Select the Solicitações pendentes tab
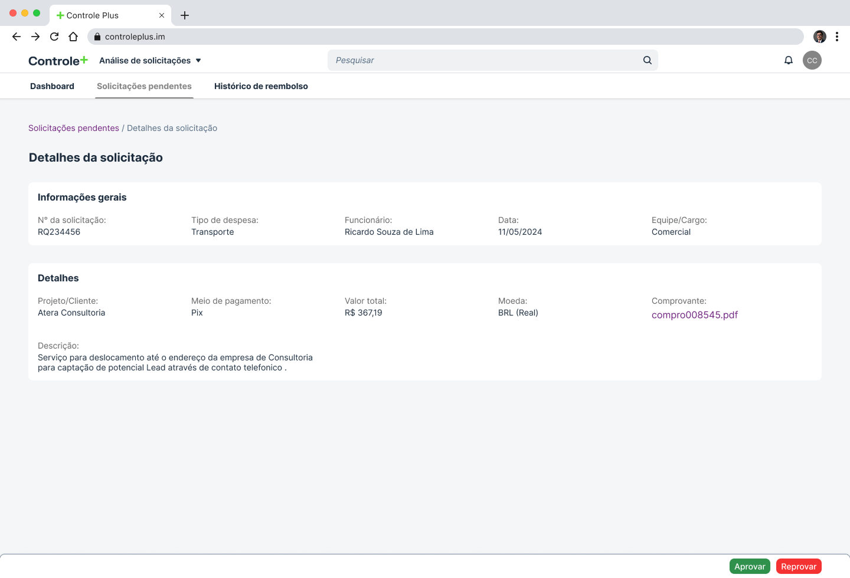This screenshot has width=850, height=578. coord(144,86)
